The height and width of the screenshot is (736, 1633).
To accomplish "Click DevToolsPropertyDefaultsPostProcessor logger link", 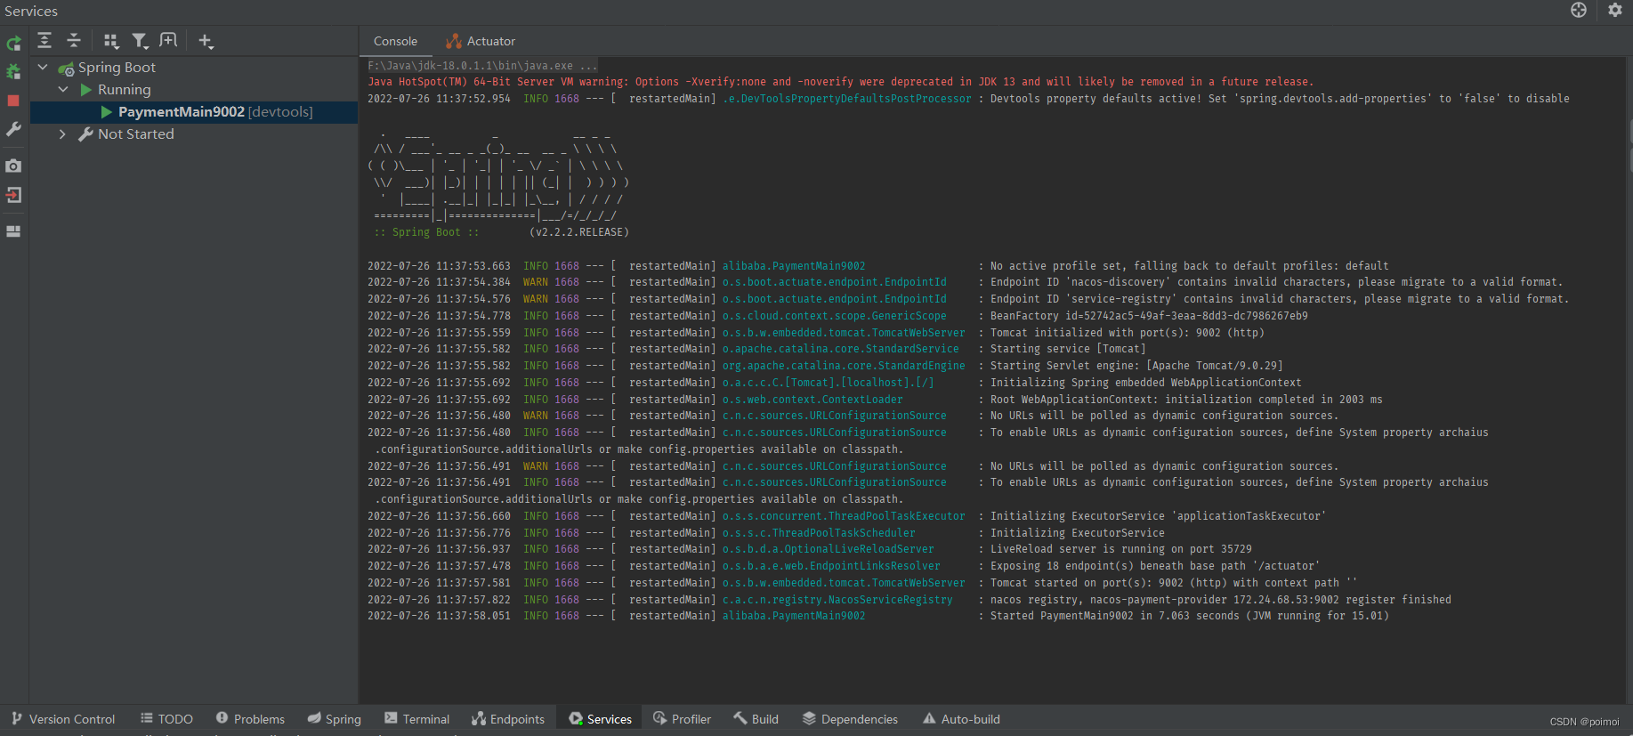I will pyautogui.click(x=846, y=99).
